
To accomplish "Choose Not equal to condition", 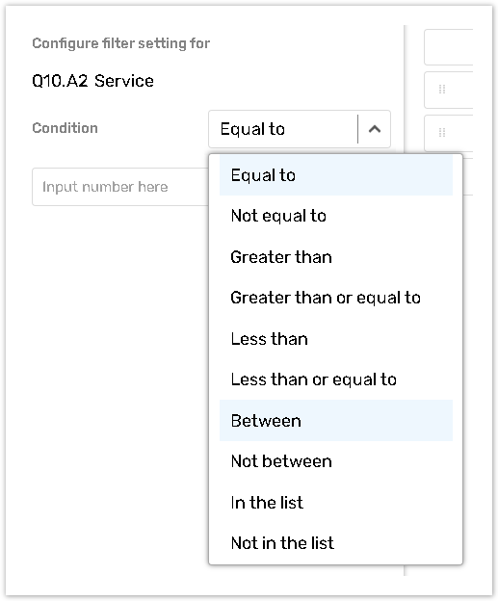I will click(x=336, y=216).
